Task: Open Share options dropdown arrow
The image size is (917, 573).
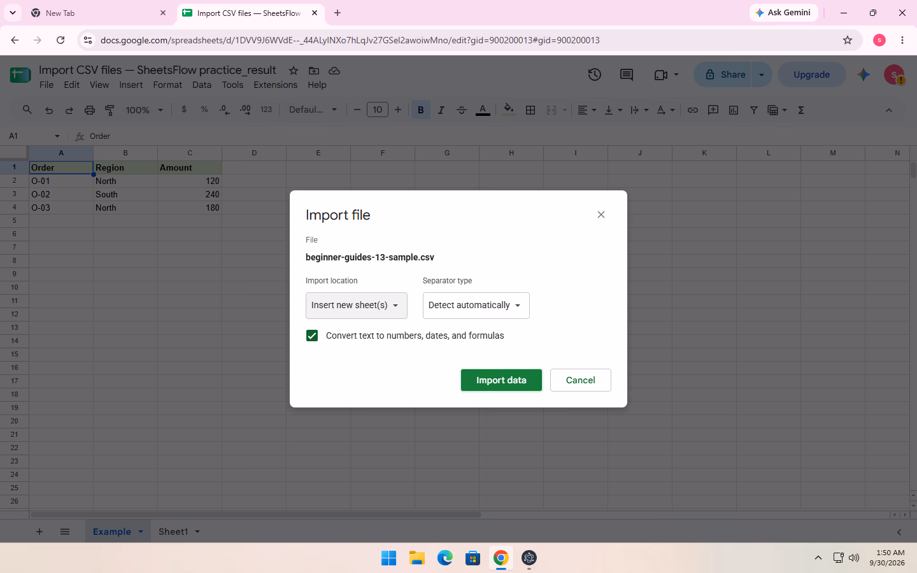Action: click(762, 74)
